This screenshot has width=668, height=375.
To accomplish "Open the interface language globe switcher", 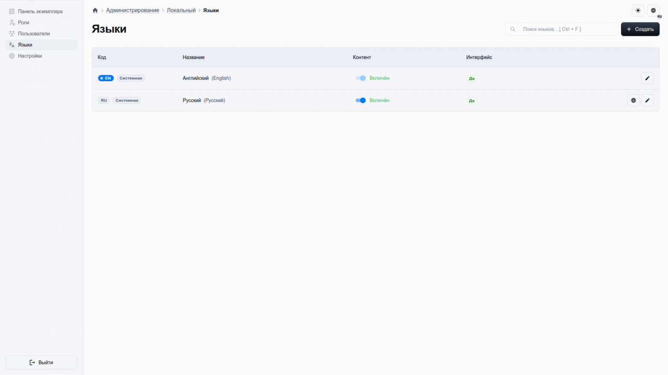I will [x=653, y=10].
